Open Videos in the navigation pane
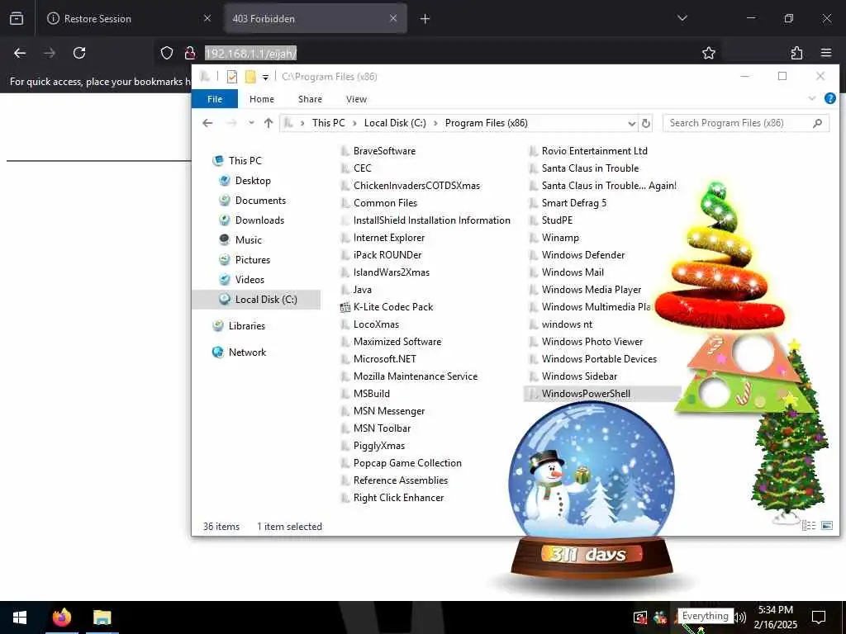Viewport: 846px width, 634px height. [x=250, y=280]
